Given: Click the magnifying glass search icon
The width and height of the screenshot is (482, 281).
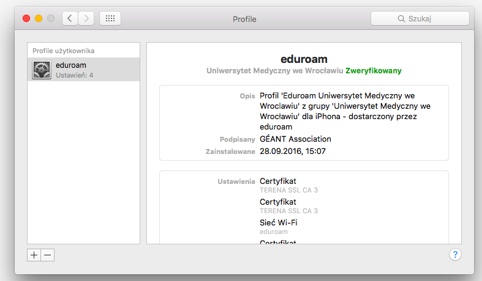Looking at the screenshot, I should click(402, 19).
